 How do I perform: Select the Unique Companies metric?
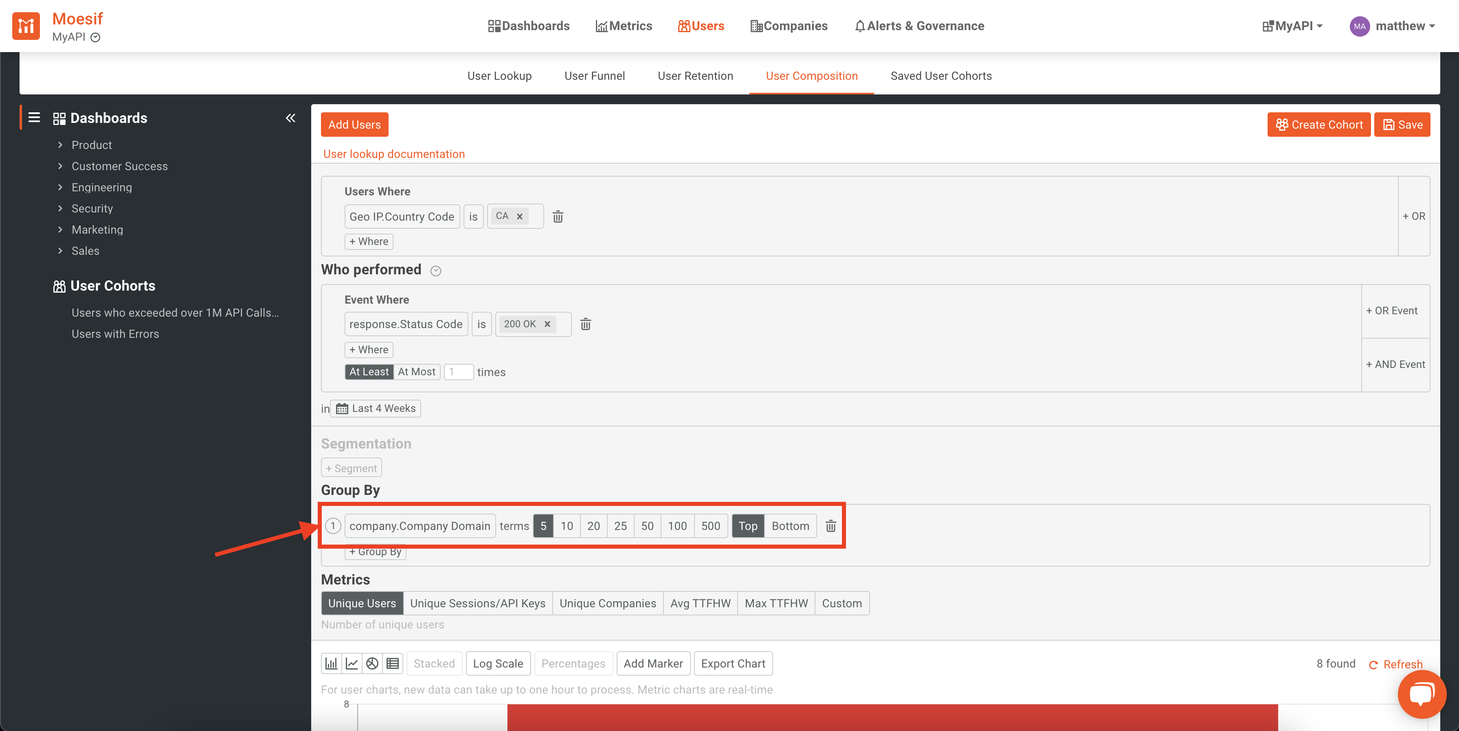coord(608,603)
